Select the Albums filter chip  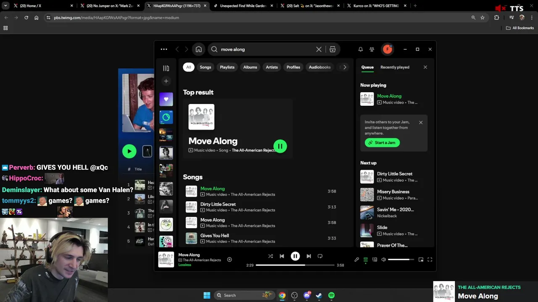[x=250, y=67]
